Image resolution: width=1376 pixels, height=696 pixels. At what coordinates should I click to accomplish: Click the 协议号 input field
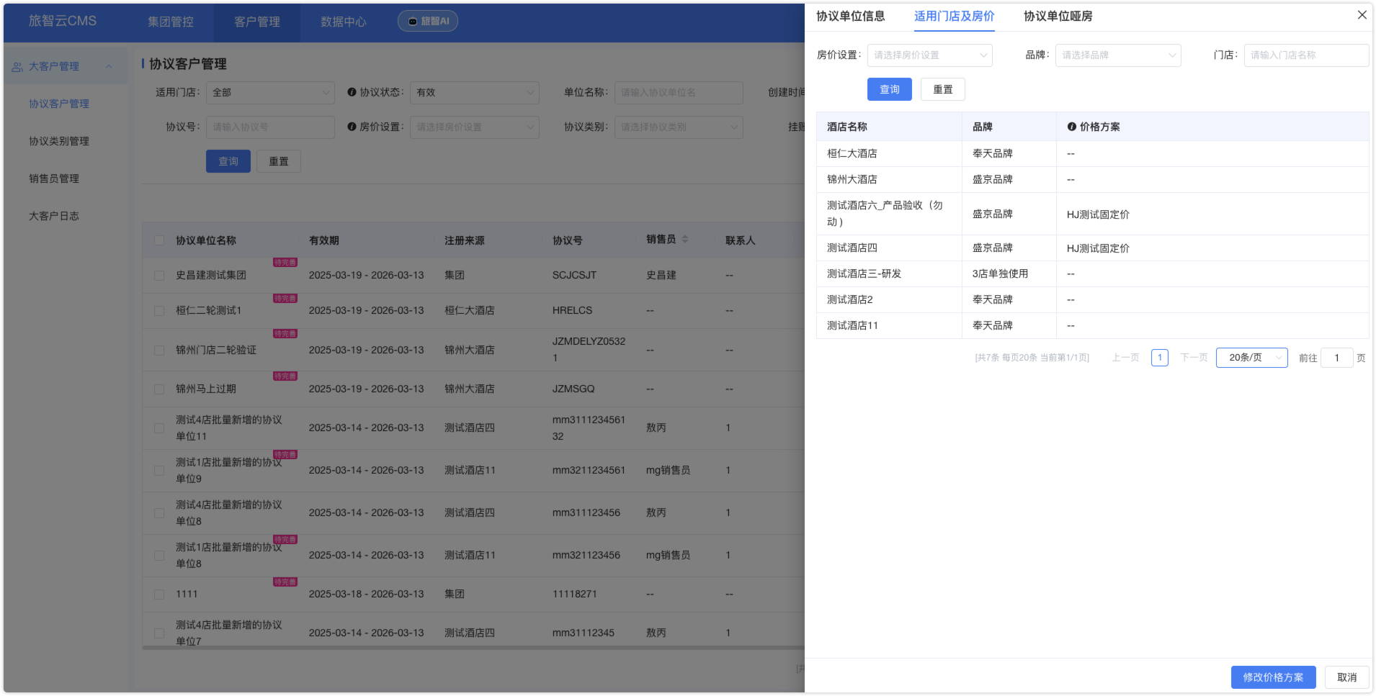click(270, 127)
